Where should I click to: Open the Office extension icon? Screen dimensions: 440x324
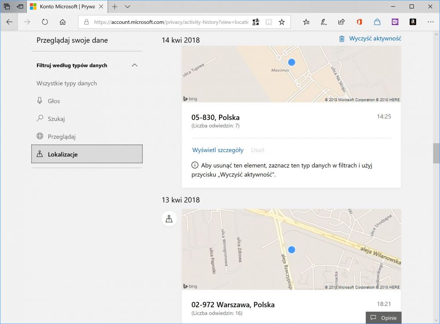click(359, 22)
